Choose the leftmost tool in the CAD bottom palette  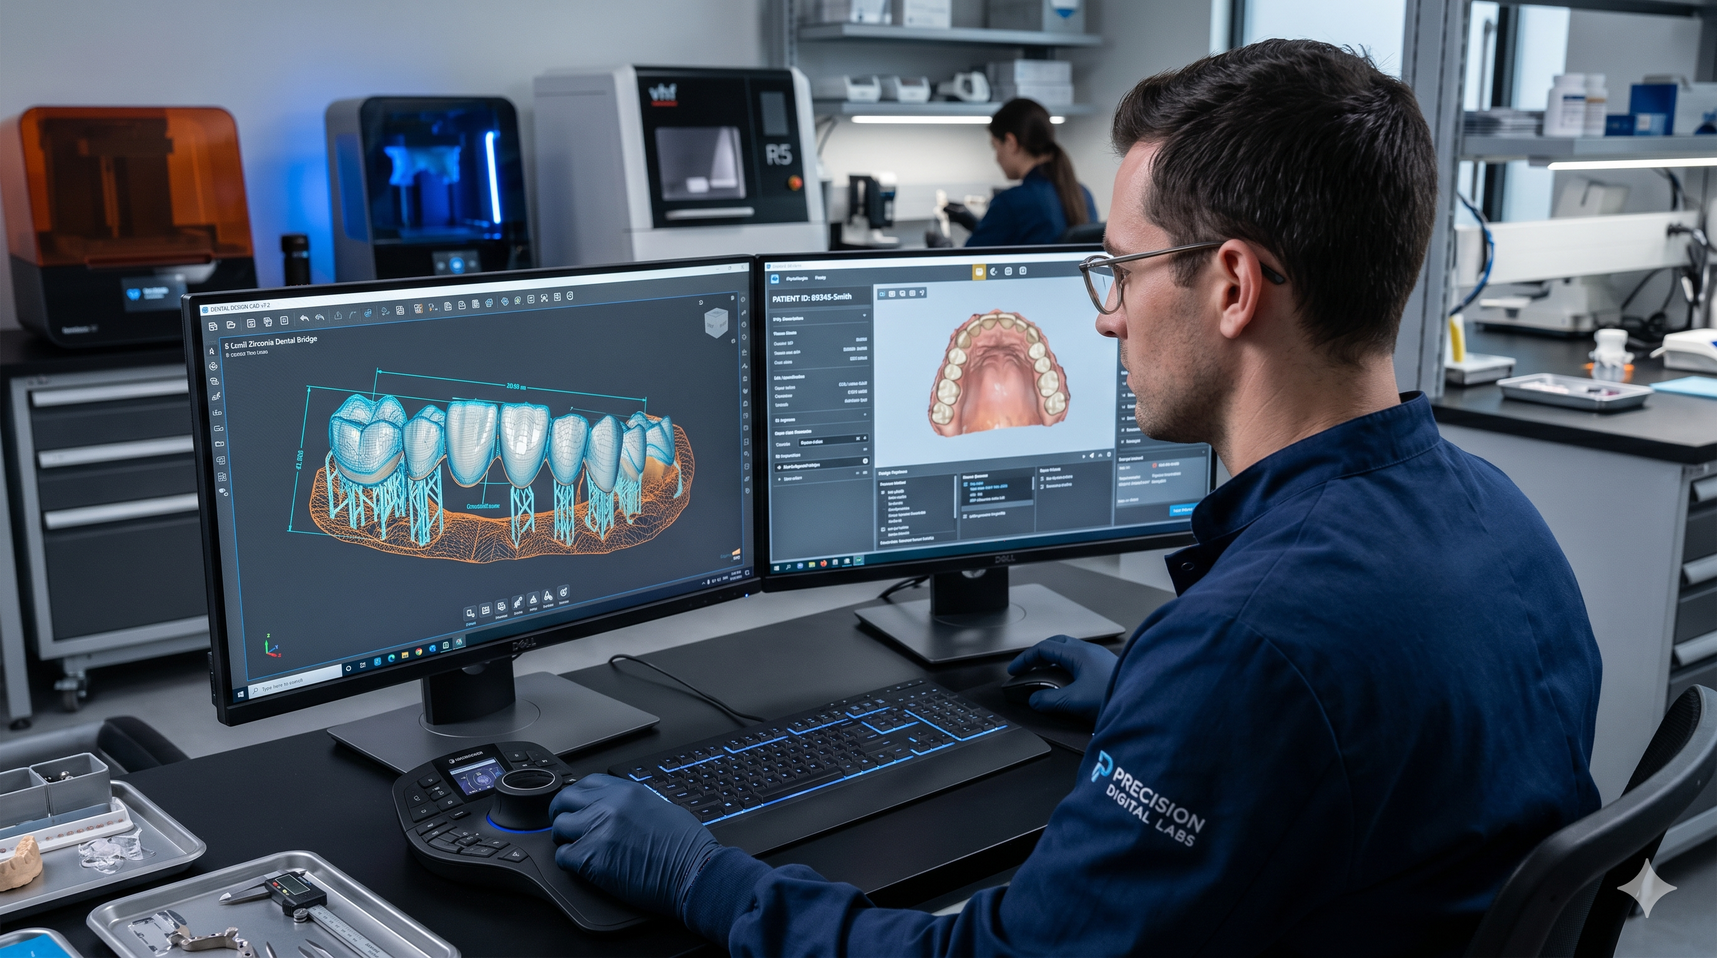tap(470, 612)
